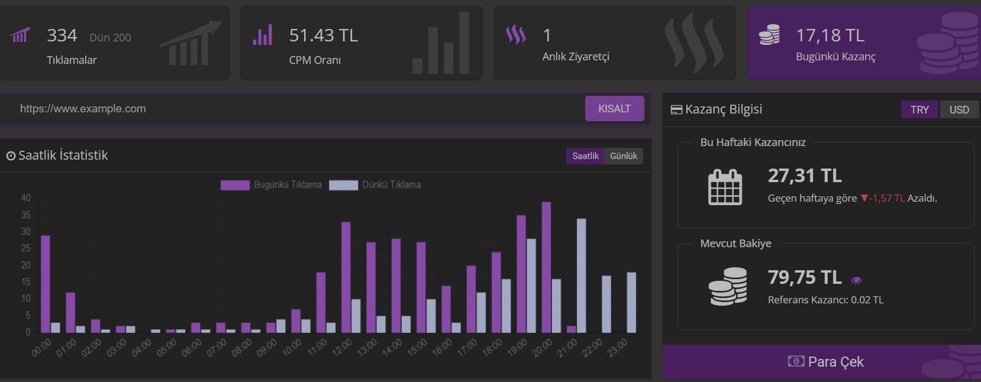This screenshot has height=382, width=981.
Task: Click the bar chart icon next to CPM Oranı
Action: click(263, 35)
